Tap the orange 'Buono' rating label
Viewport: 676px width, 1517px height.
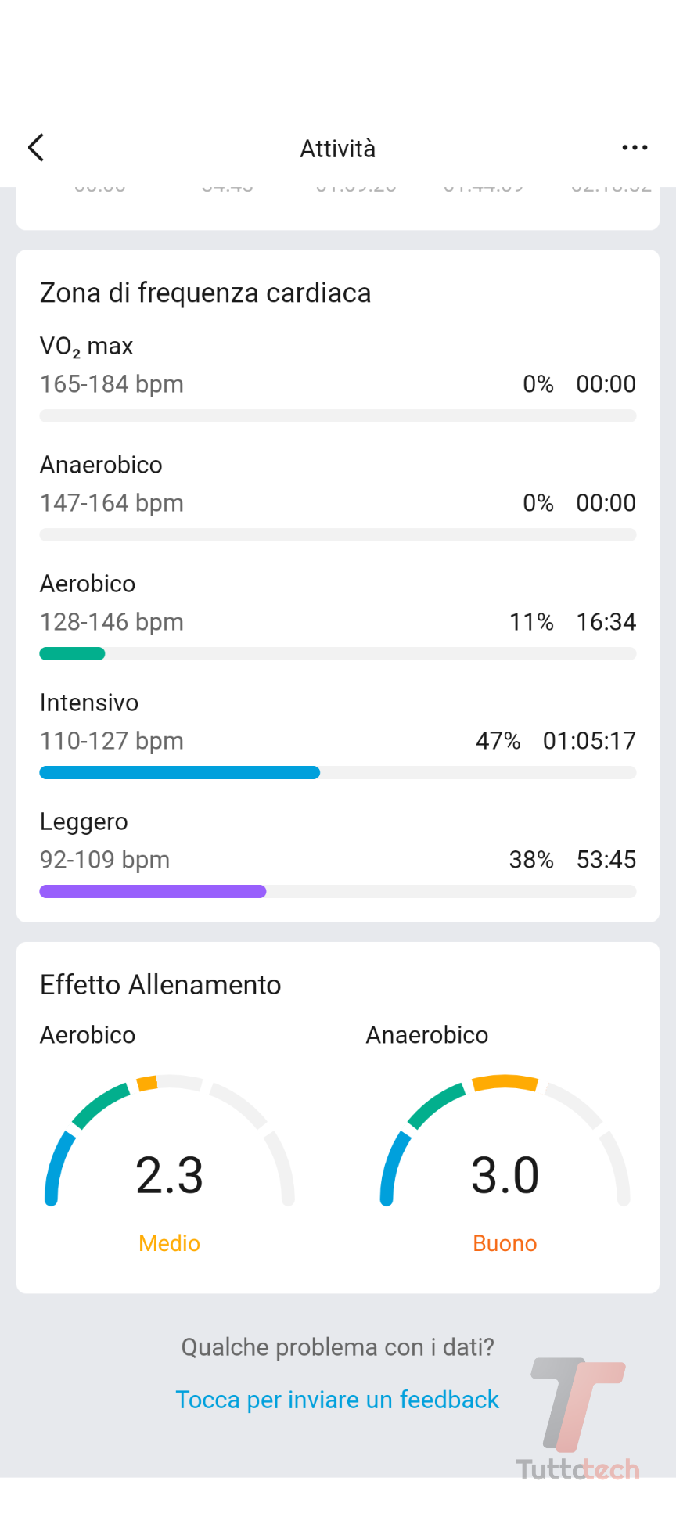tap(505, 1243)
